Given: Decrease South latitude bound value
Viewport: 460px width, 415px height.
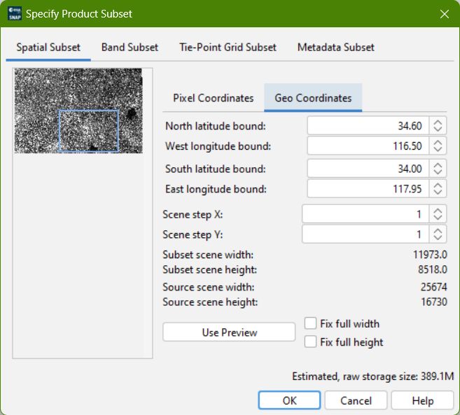Looking at the screenshot, I should [x=438, y=172].
